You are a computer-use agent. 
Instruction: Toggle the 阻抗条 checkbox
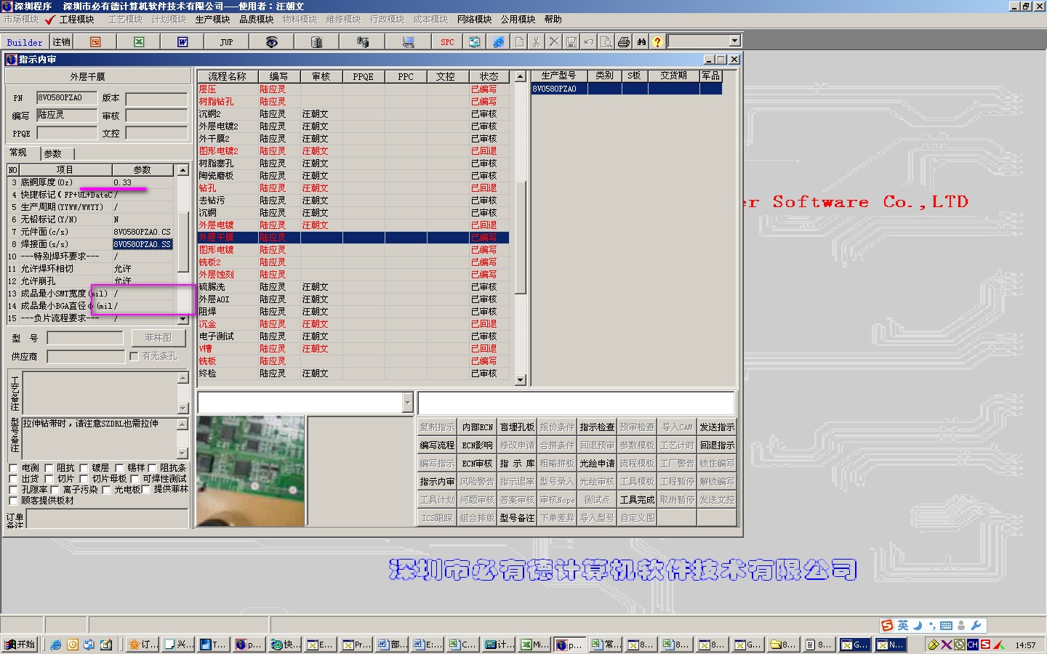coord(152,468)
